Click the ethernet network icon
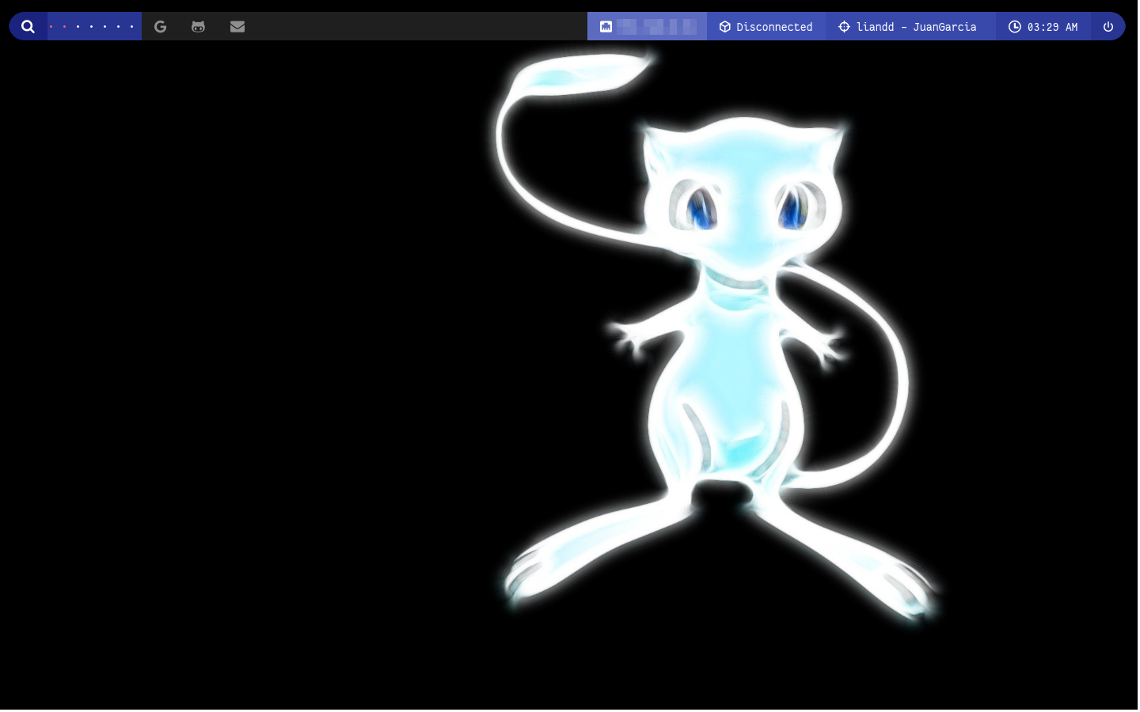 (606, 27)
